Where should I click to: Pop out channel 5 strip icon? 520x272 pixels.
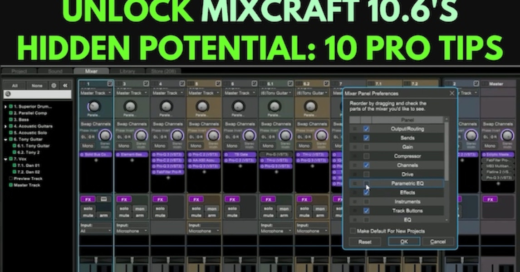(218, 83)
